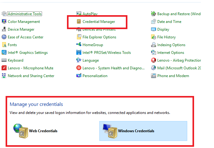Open Lenovo - Microphone Mute link
214x148 pixels.
[31, 68]
